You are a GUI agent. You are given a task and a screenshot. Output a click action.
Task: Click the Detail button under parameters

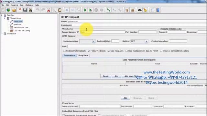click(106, 76)
